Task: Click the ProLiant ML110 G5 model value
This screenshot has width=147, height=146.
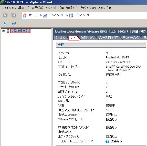Action: pyautogui.click(x=117, y=57)
